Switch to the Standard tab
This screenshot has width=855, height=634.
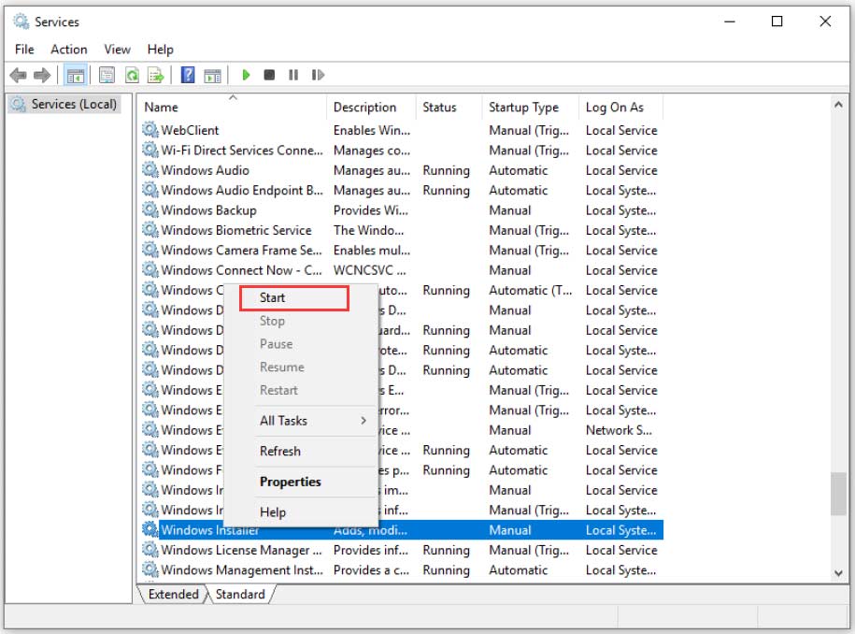coord(240,594)
